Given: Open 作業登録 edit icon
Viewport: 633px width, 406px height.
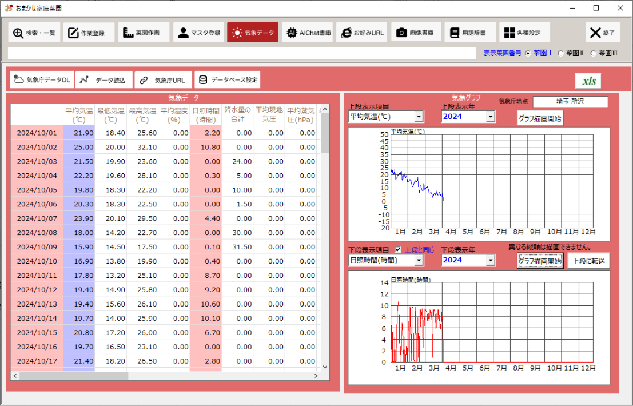Looking at the screenshot, I should 73,33.
